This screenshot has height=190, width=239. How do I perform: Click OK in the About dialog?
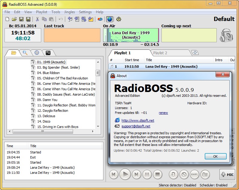[x=215, y=156]
